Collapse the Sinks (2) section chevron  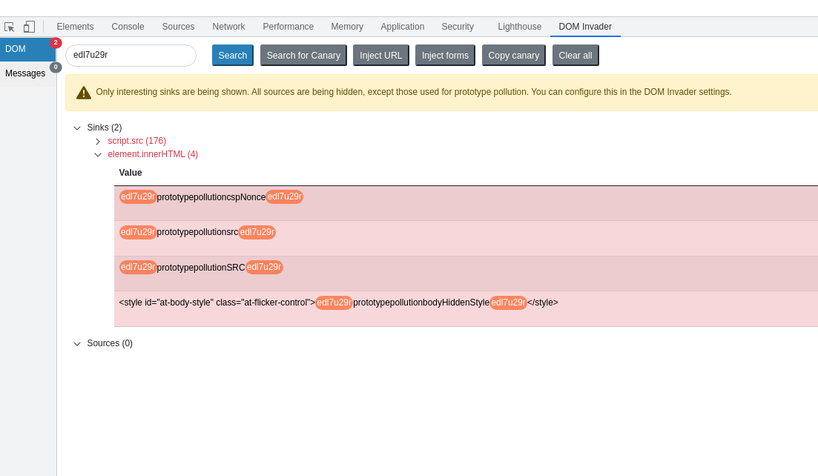[x=77, y=128]
